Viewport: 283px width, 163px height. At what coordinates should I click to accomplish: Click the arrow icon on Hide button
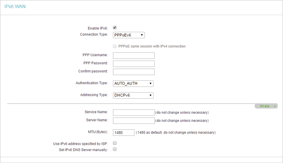[x=275, y=106]
